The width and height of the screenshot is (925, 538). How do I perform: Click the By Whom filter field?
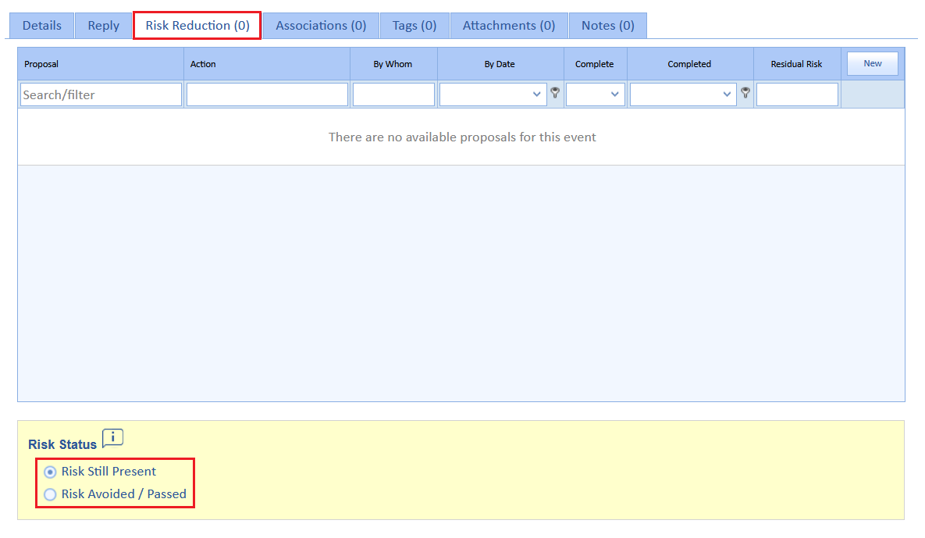393,94
